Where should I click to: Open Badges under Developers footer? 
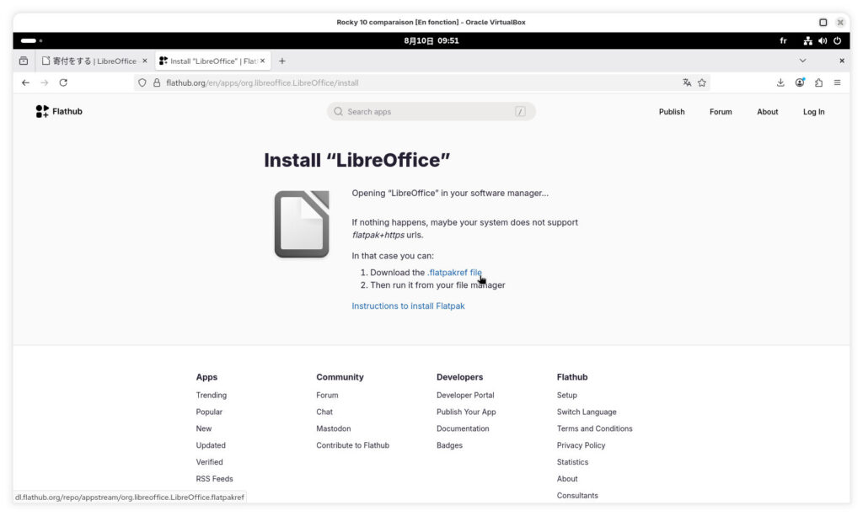(x=449, y=445)
